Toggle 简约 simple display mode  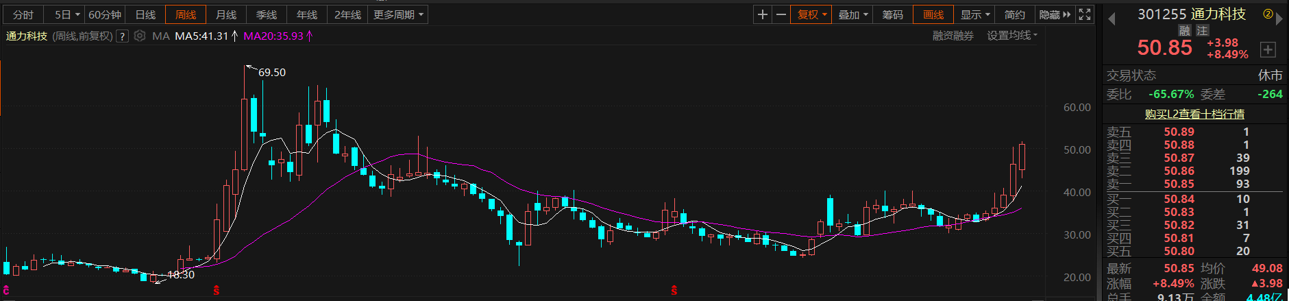pos(1014,14)
